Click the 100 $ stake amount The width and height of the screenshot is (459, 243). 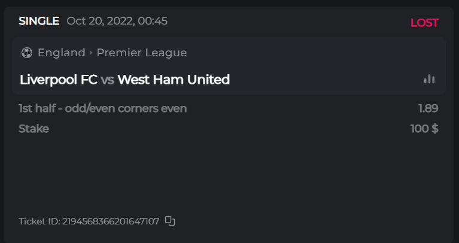point(424,129)
